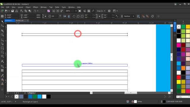
Task: Click the rotation angle input field
Action: 55,16
